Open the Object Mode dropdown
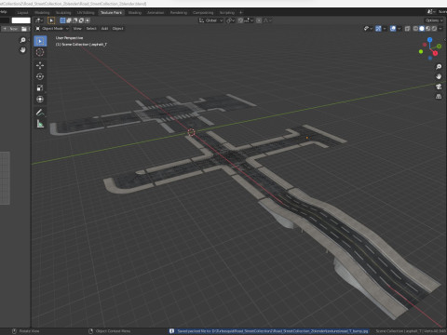 coord(52,29)
